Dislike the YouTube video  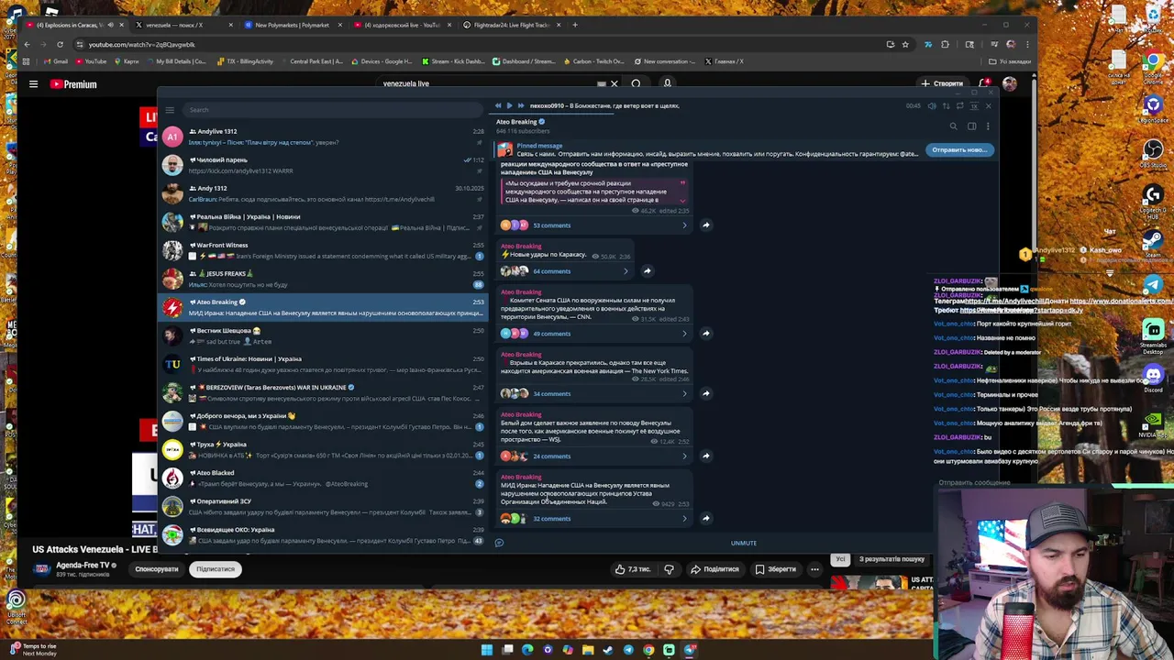coord(669,569)
